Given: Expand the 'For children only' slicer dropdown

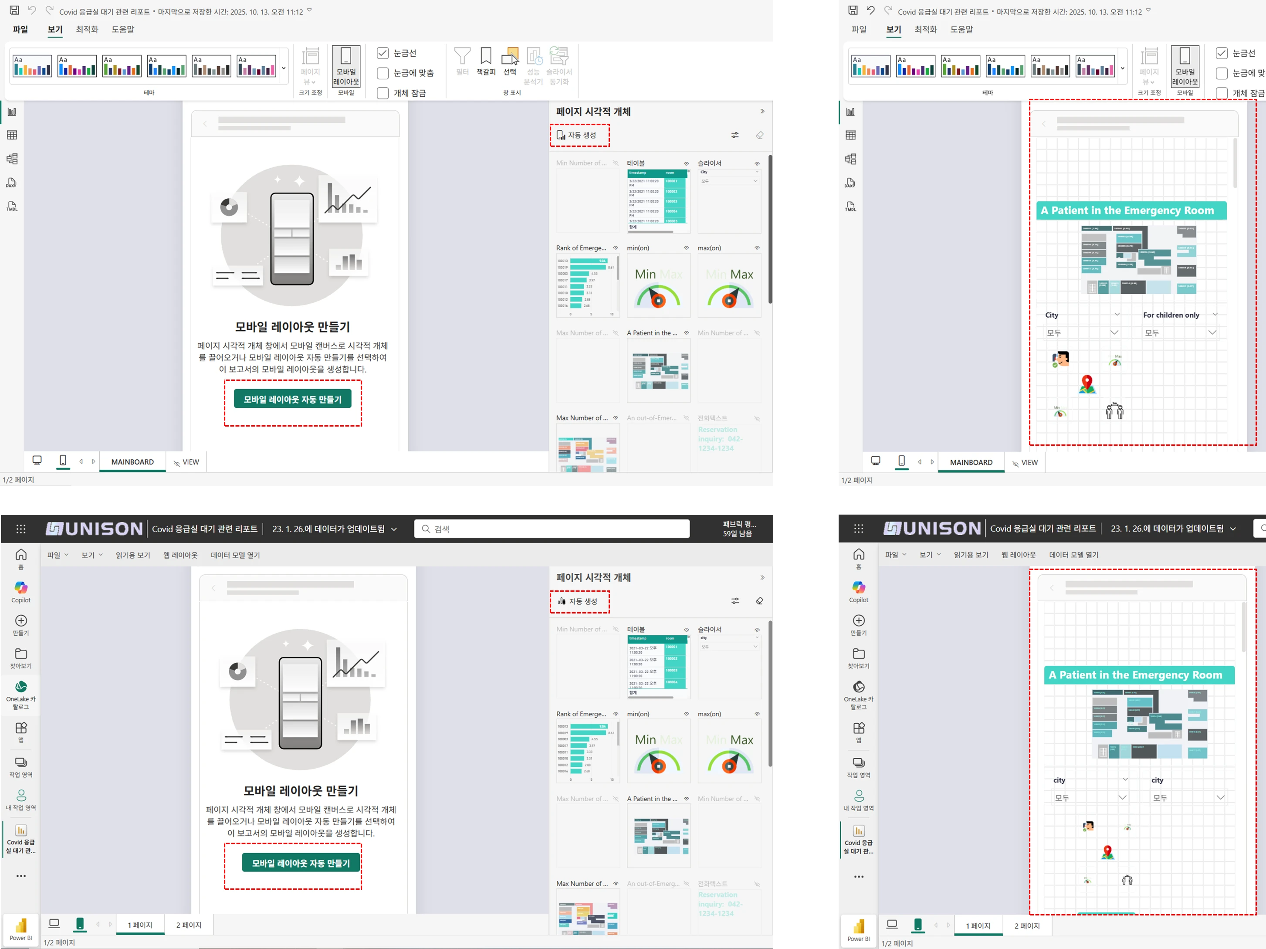Looking at the screenshot, I should click(1212, 332).
